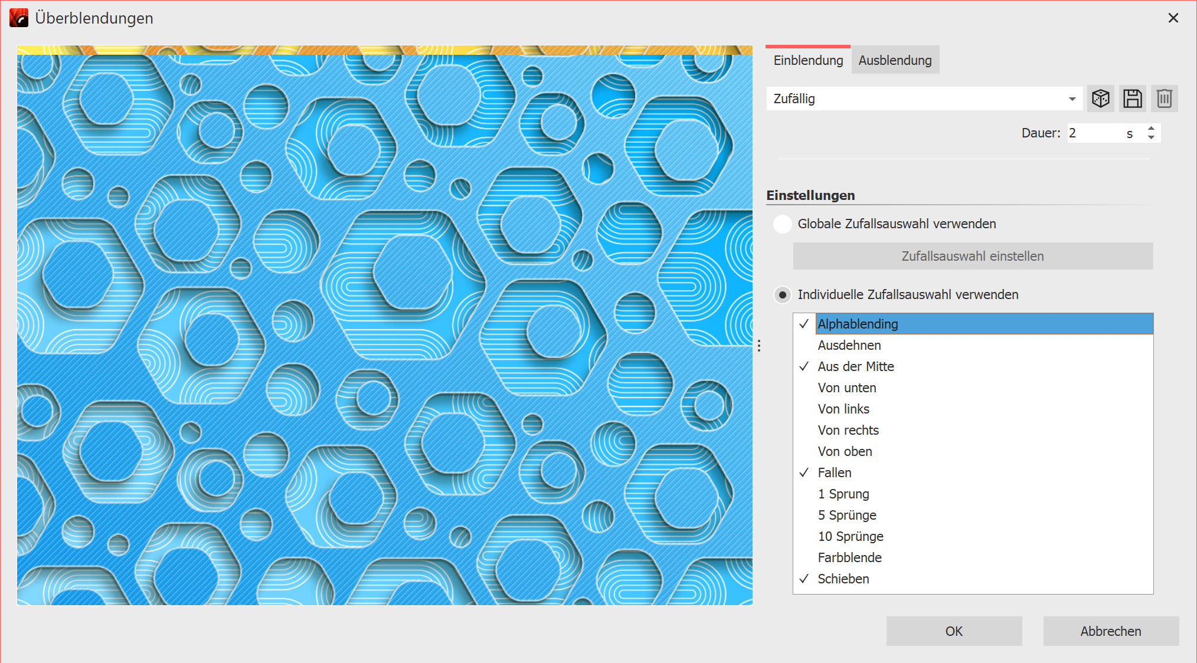1197x663 pixels.
Task: Click the vertical splitter dots handle
Action: (759, 346)
